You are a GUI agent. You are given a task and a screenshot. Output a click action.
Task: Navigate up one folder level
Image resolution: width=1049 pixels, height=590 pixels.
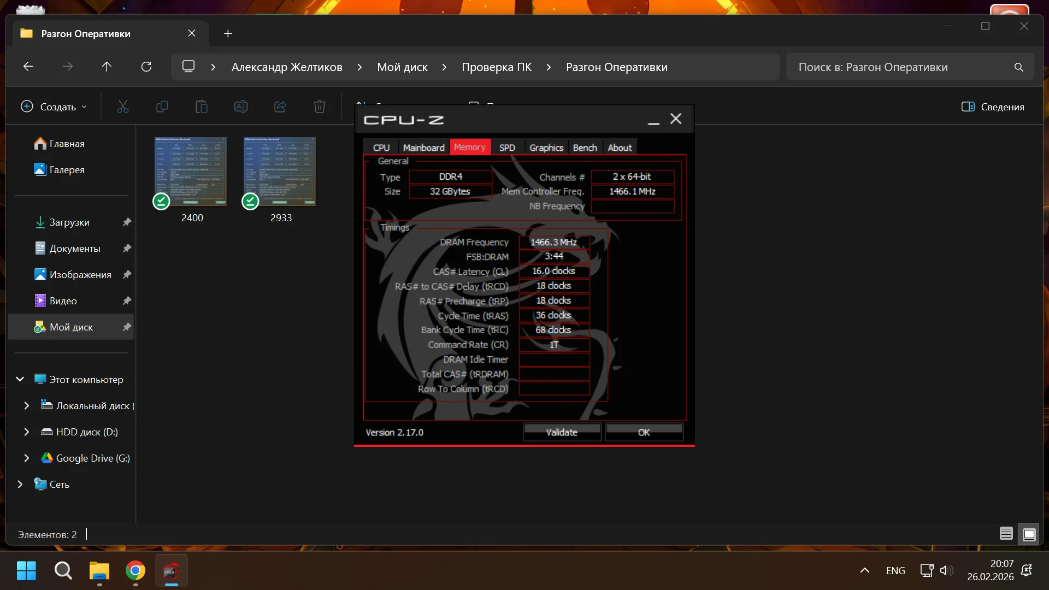tap(107, 67)
